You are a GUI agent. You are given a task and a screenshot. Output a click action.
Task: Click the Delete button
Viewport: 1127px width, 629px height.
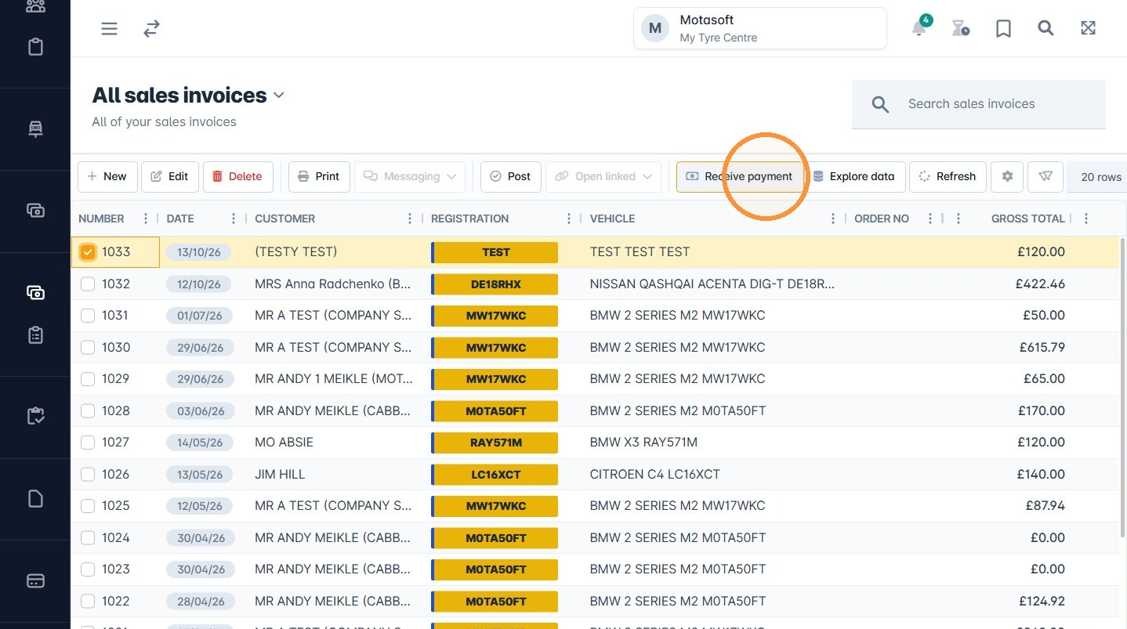[x=237, y=176]
